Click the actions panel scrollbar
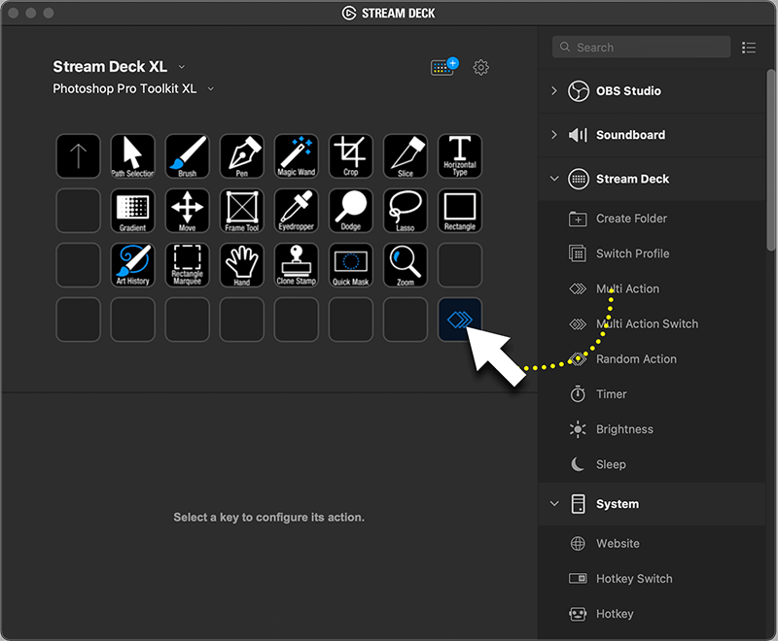The width and height of the screenshot is (778, 641). coord(770,159)
